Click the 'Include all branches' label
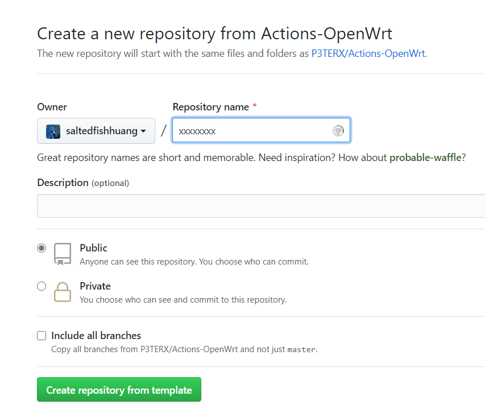 (96, 336)
